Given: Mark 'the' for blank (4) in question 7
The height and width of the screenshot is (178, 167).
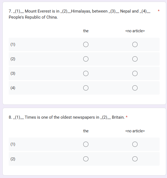Looking at the screenshot, I should pyautogui.click(x=86, y=88).
